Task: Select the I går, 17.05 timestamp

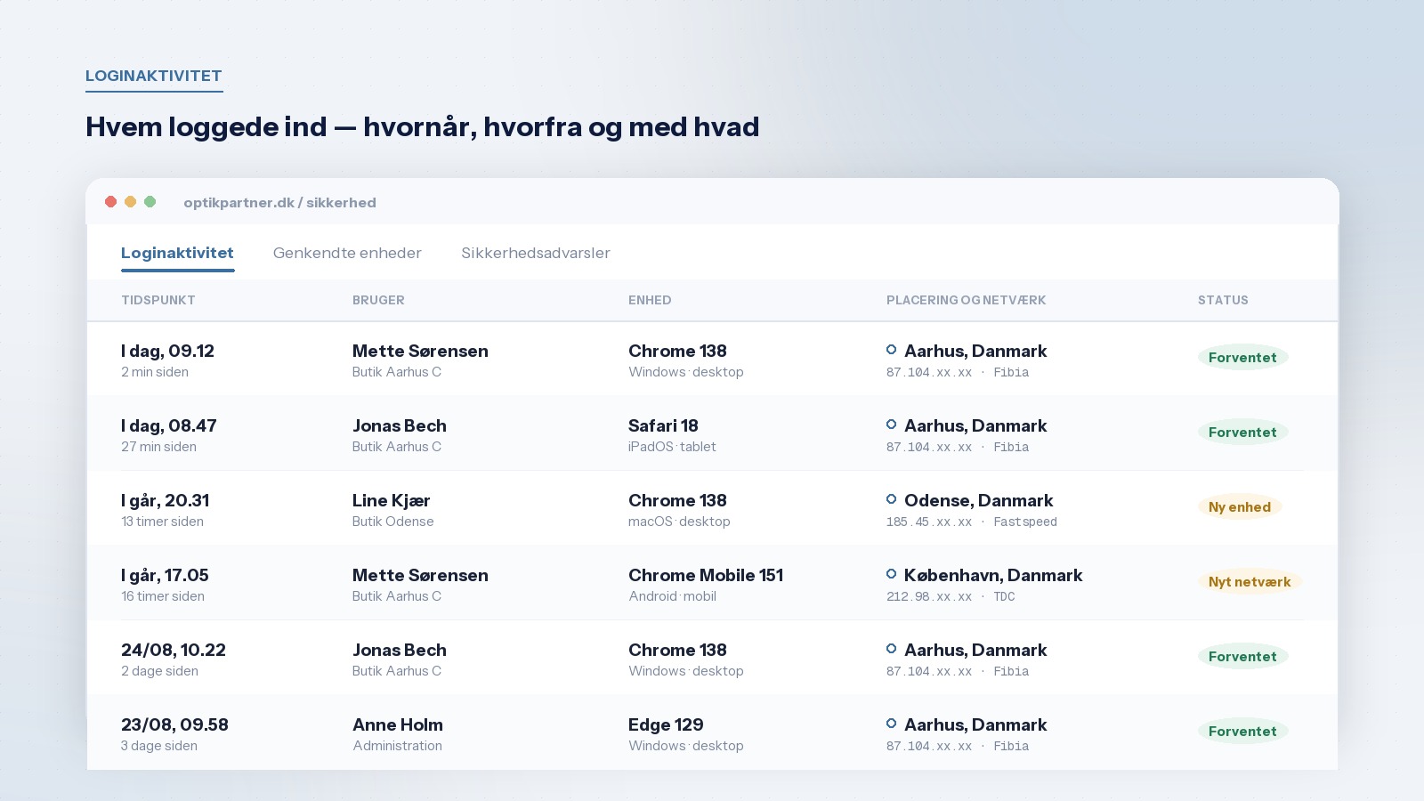Action: click(x=165, y=575)
